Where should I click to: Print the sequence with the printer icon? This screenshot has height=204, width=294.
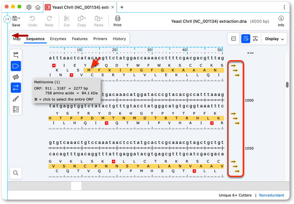[117, 18]
